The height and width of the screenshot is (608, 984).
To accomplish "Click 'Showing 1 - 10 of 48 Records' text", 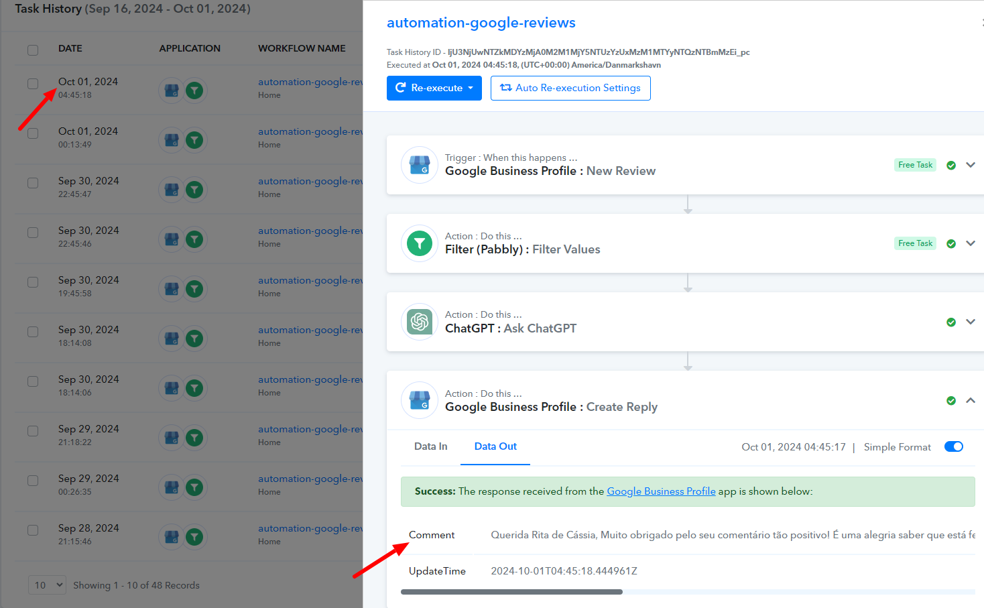I will pos(136,585).
